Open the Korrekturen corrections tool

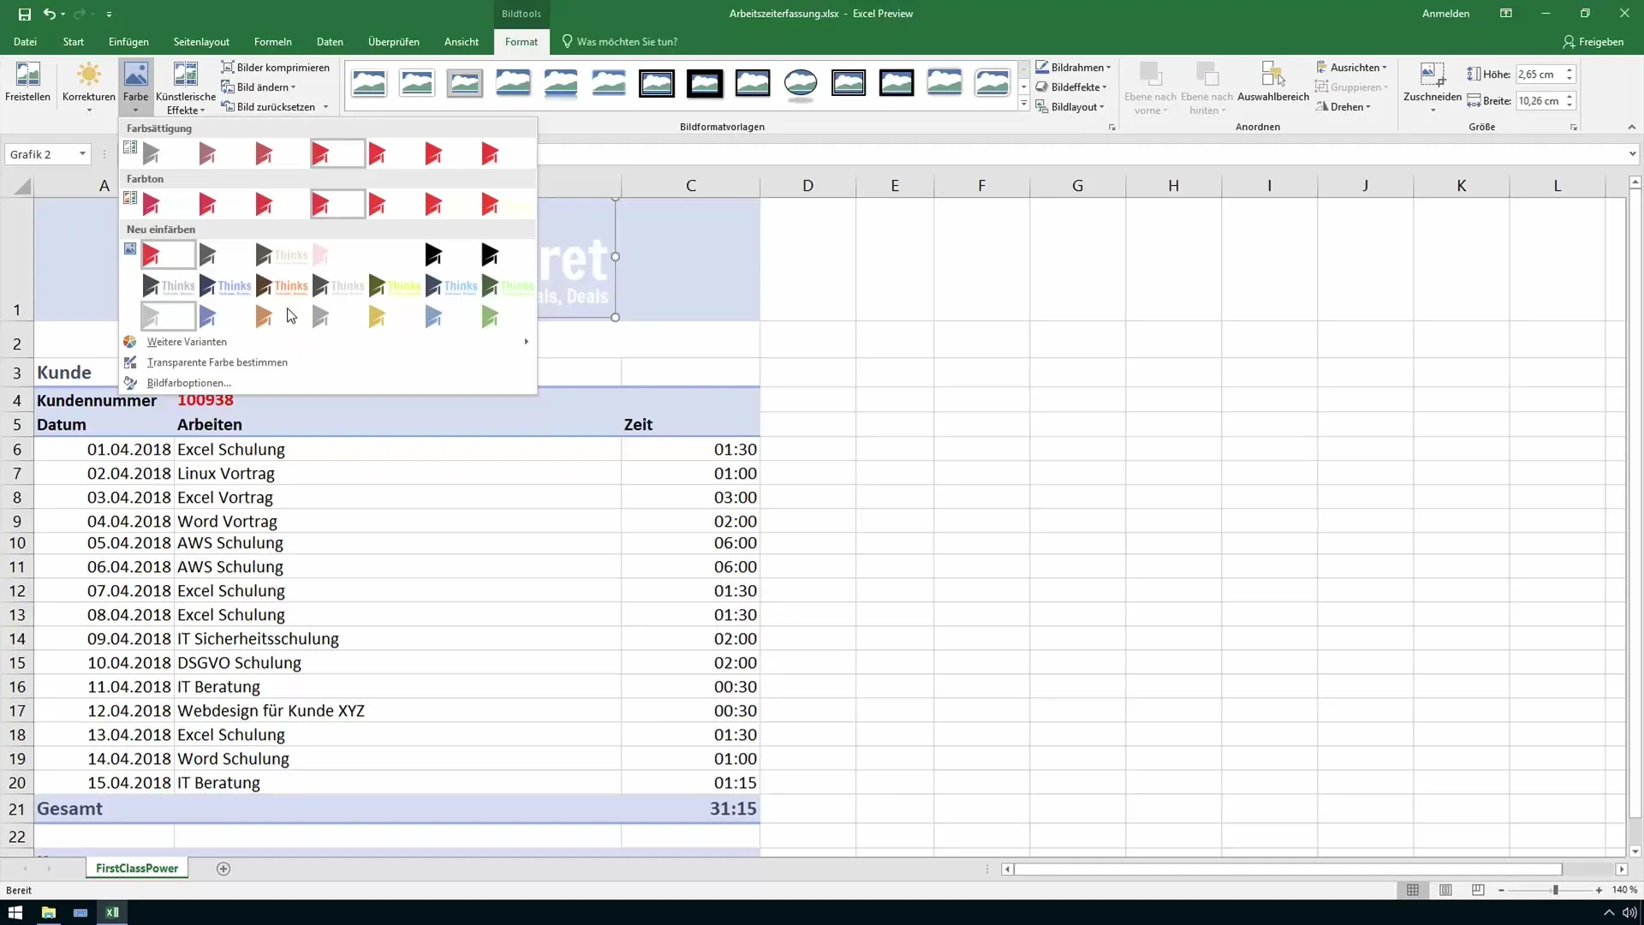88,87
